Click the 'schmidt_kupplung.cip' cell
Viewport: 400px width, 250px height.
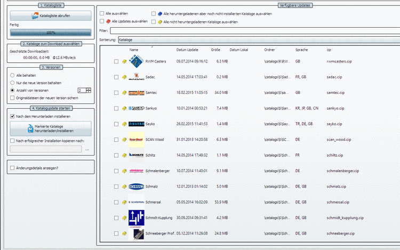pyautogui.click(x=345, y=218)
